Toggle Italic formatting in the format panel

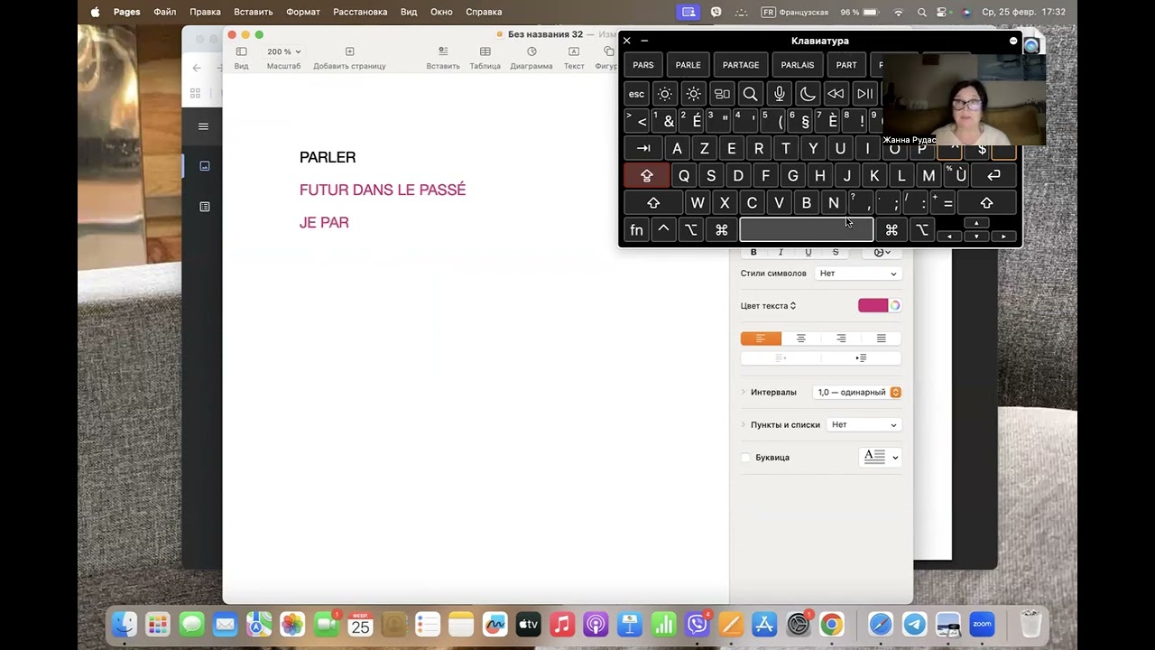[781, 253]
